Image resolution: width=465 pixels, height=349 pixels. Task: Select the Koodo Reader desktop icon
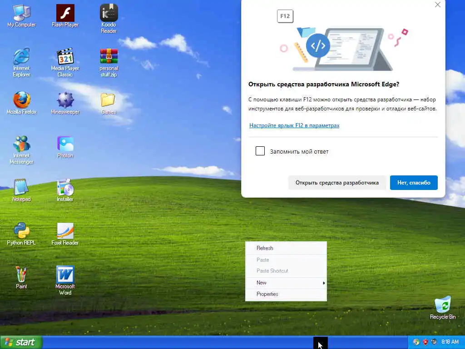pyautogui.click(x=109, y=19)
